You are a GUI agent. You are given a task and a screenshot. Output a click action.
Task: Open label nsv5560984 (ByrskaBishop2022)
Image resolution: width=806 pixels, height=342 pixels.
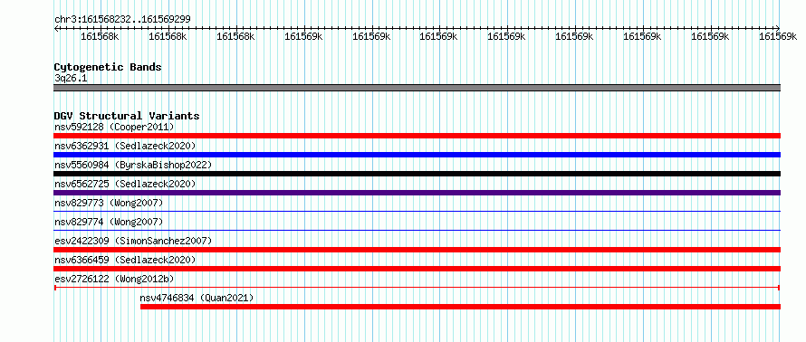tap(133, 165)
